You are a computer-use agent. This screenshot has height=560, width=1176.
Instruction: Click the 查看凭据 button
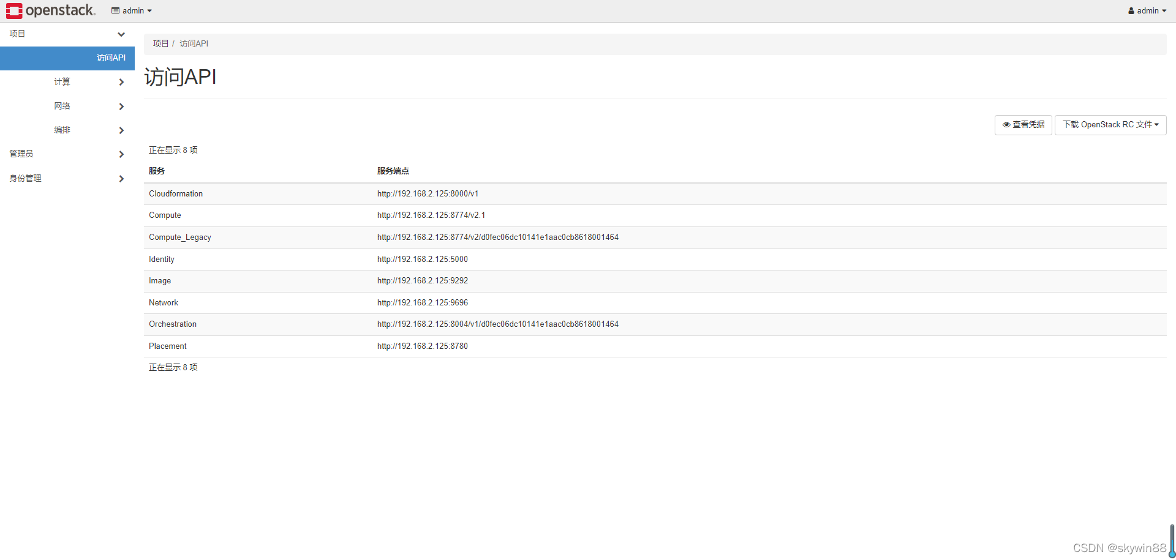coord(1023,125)
